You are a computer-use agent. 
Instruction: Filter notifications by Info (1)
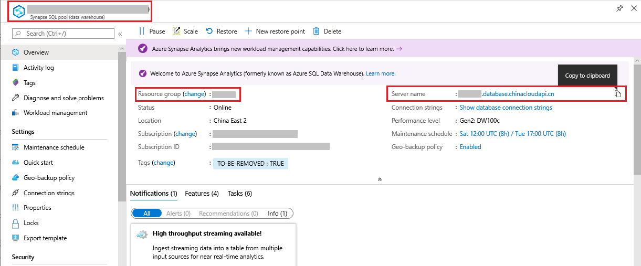pos(277,214)
